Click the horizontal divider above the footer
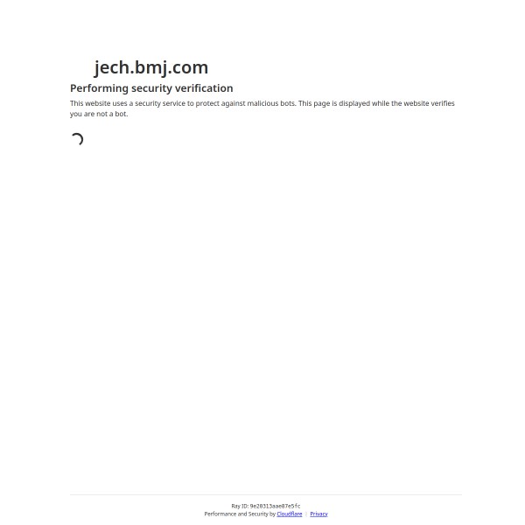The width and height of the screenshot is (525, 525). (x=266, y=494)
